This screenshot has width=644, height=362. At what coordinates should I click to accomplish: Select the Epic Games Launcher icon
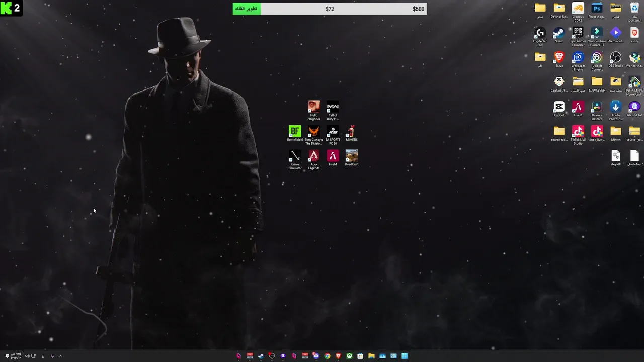coord(578,37)
